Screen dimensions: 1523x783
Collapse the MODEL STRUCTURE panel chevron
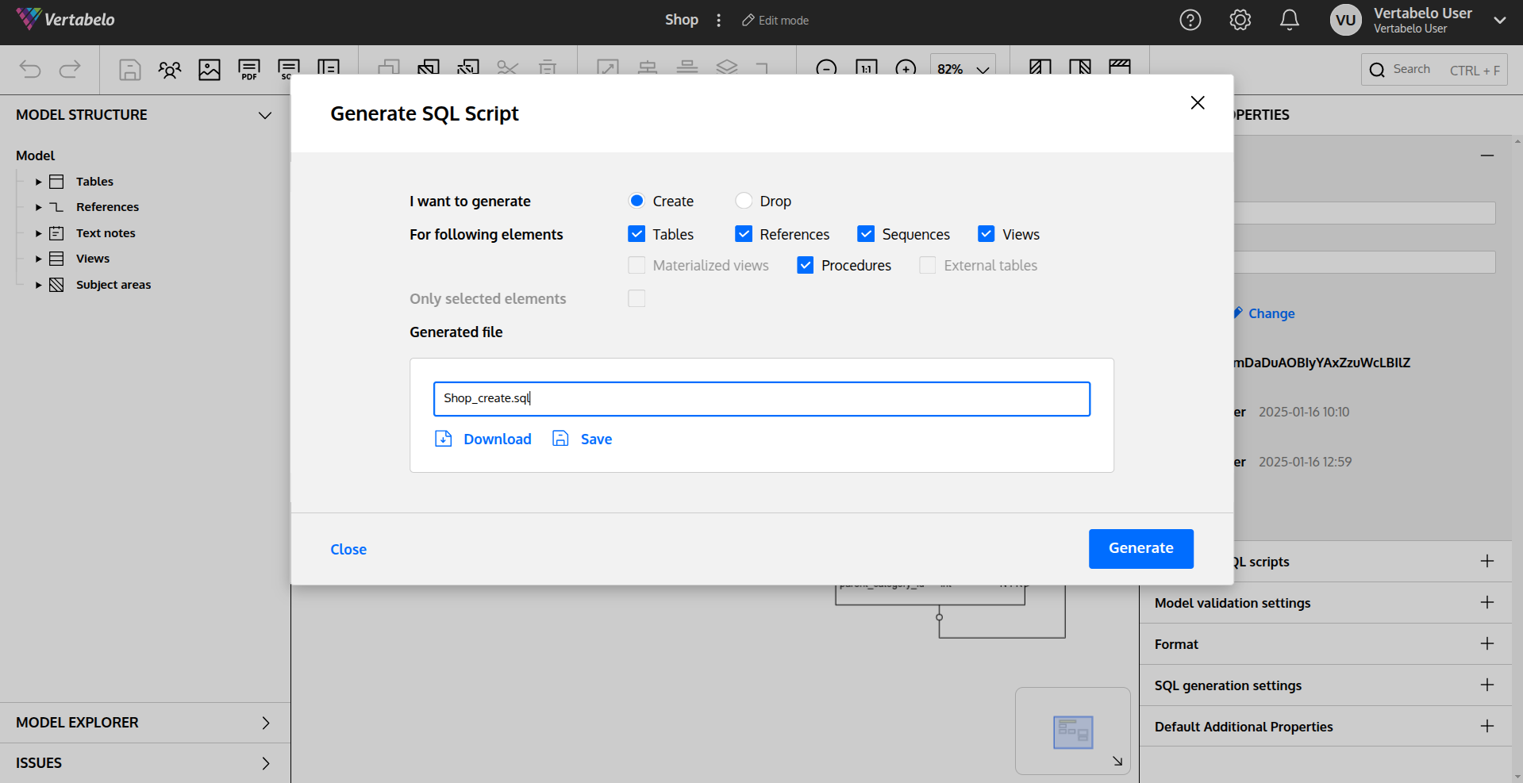[x=265, y=115]
